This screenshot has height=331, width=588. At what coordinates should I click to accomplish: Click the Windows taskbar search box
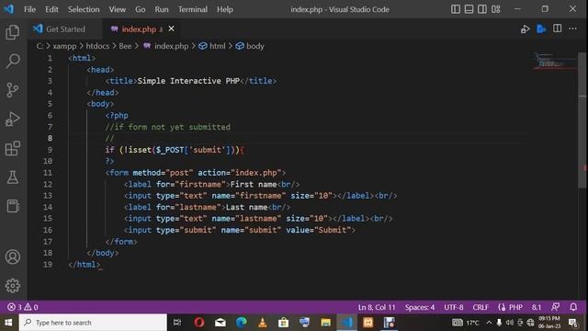93,323
